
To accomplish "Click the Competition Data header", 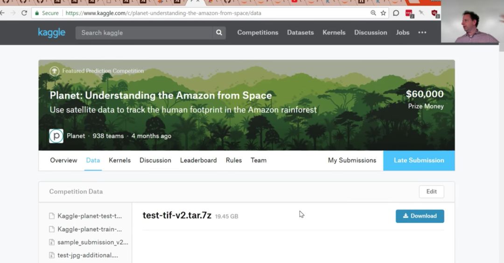I will [x=76, y=191].
